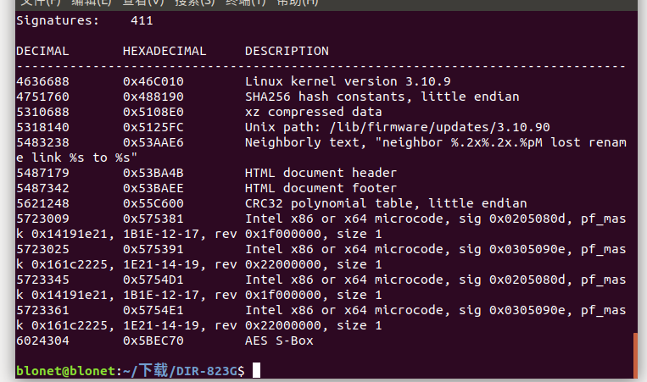Click 'HTML document header' description
The image size is (647, 382).
321,173
